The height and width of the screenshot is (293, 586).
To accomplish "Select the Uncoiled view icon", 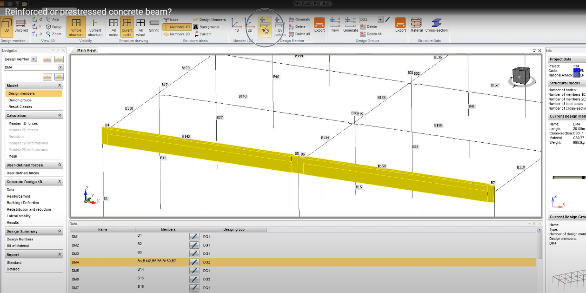I will tap(21, 25).
